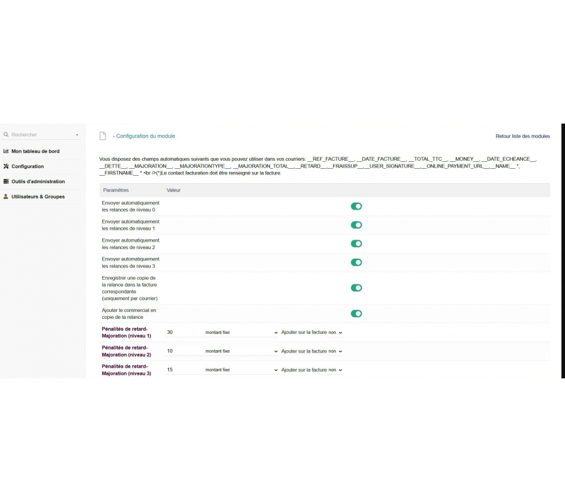Open the montant fixe dropdown for niveau 3
Viewport: 565px width, 502px height.
[241, 370]
